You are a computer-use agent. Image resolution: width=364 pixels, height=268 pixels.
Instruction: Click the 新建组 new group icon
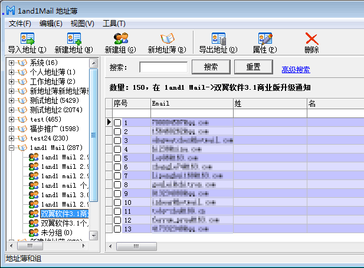(x=120, y=39)
